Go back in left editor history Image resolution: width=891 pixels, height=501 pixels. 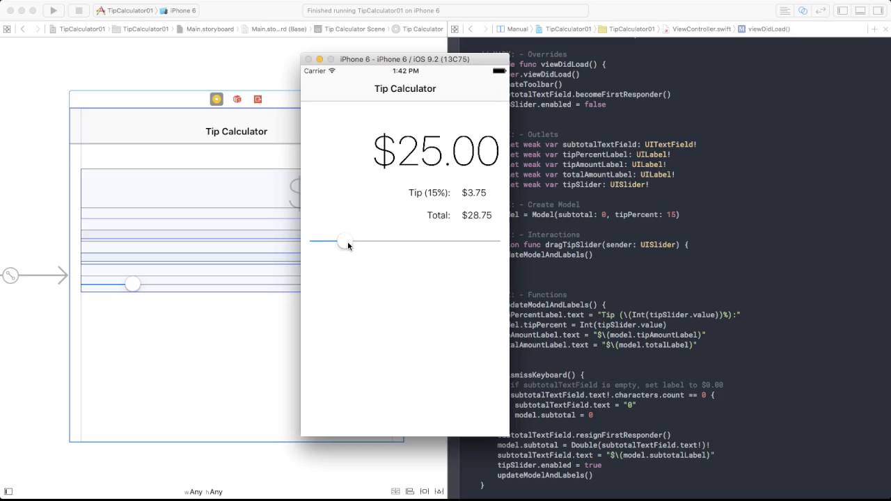coord(23,29)
